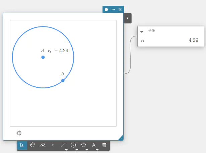Expand the side panel arrow tab

pos(127,18)
